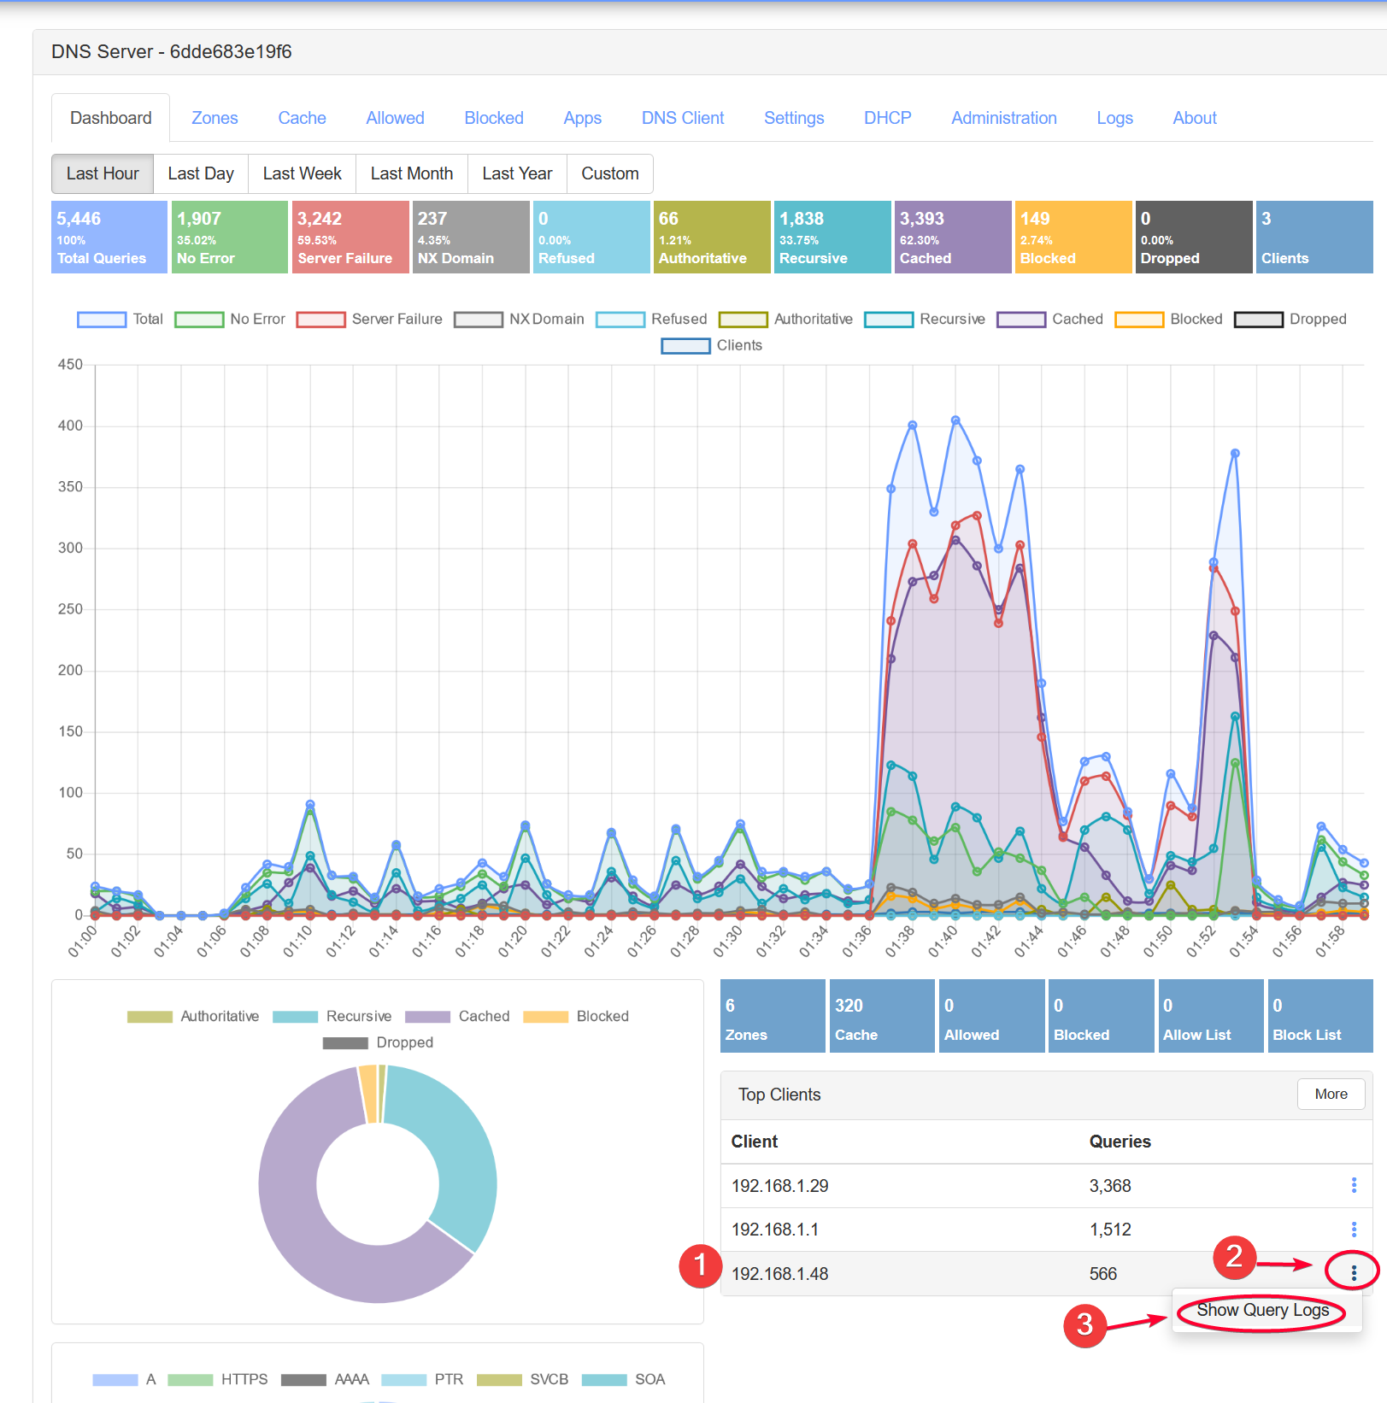Toggle Refused series in chart legend
1387x1403 pixels.
[x=651, y=319]
